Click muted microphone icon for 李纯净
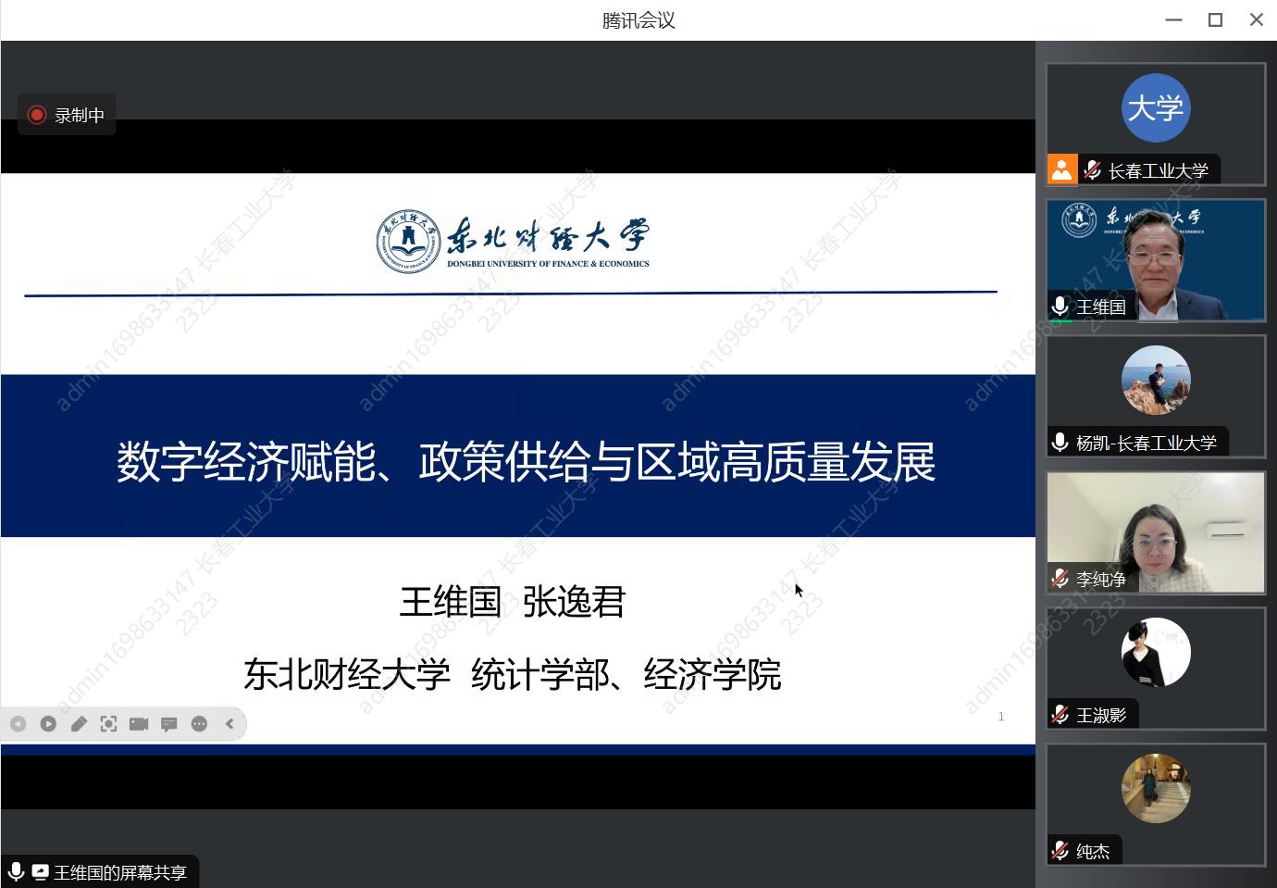The height and width of the screenshot is (888, 1277). point(1060,579)
